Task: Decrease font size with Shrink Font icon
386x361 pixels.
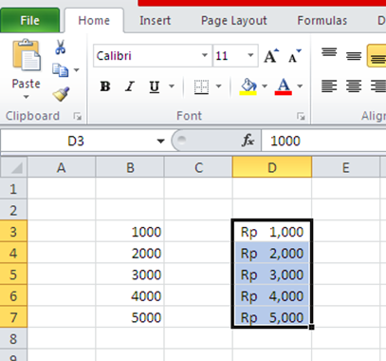Action: [295, 56]
